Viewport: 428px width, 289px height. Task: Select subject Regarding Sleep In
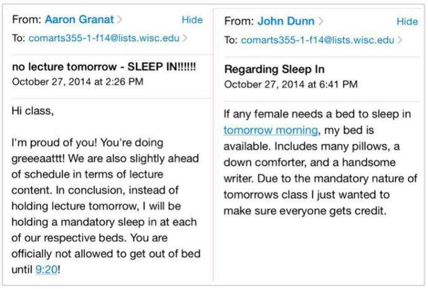274,69
